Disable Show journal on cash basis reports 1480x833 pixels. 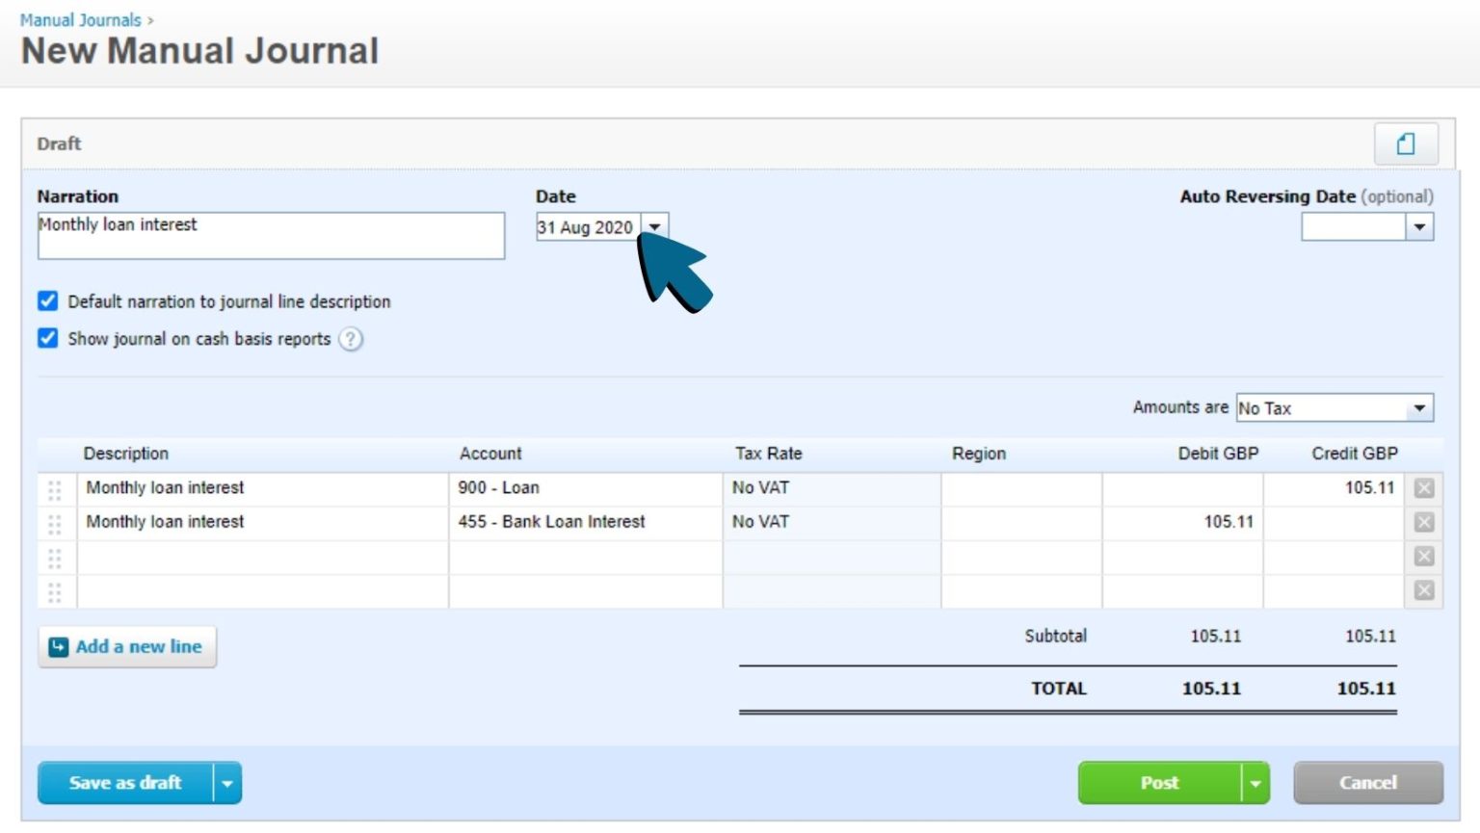tap(47, 338)
